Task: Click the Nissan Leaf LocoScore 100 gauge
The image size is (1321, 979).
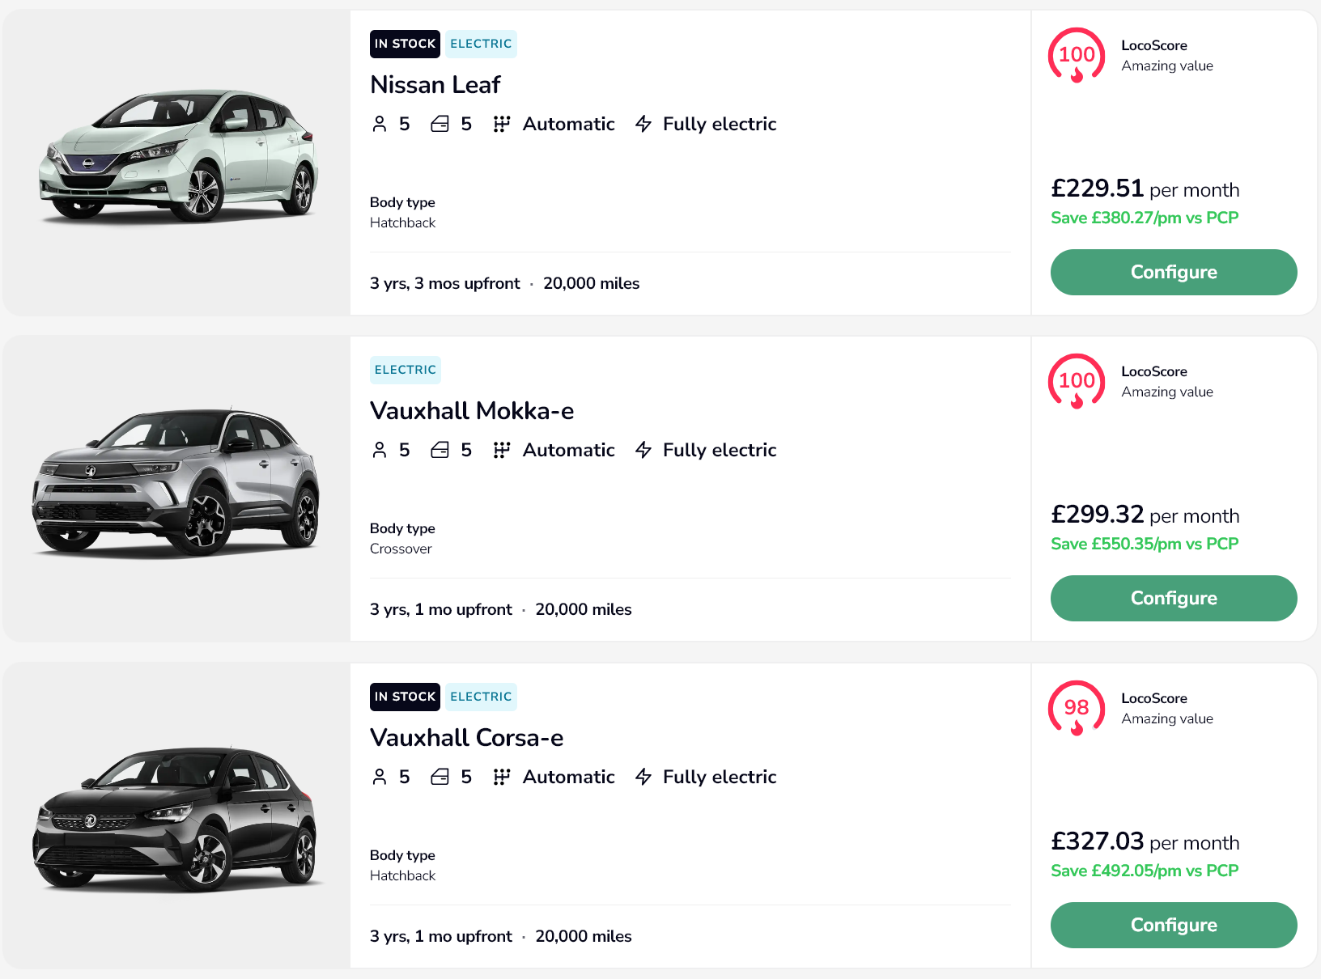Action: (x=1076, y=55)
